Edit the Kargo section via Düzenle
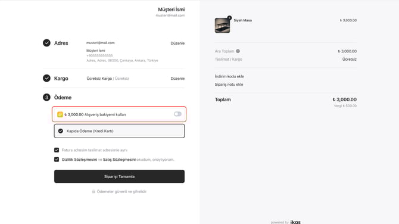 pyautogui.click(x=177, y=79)
